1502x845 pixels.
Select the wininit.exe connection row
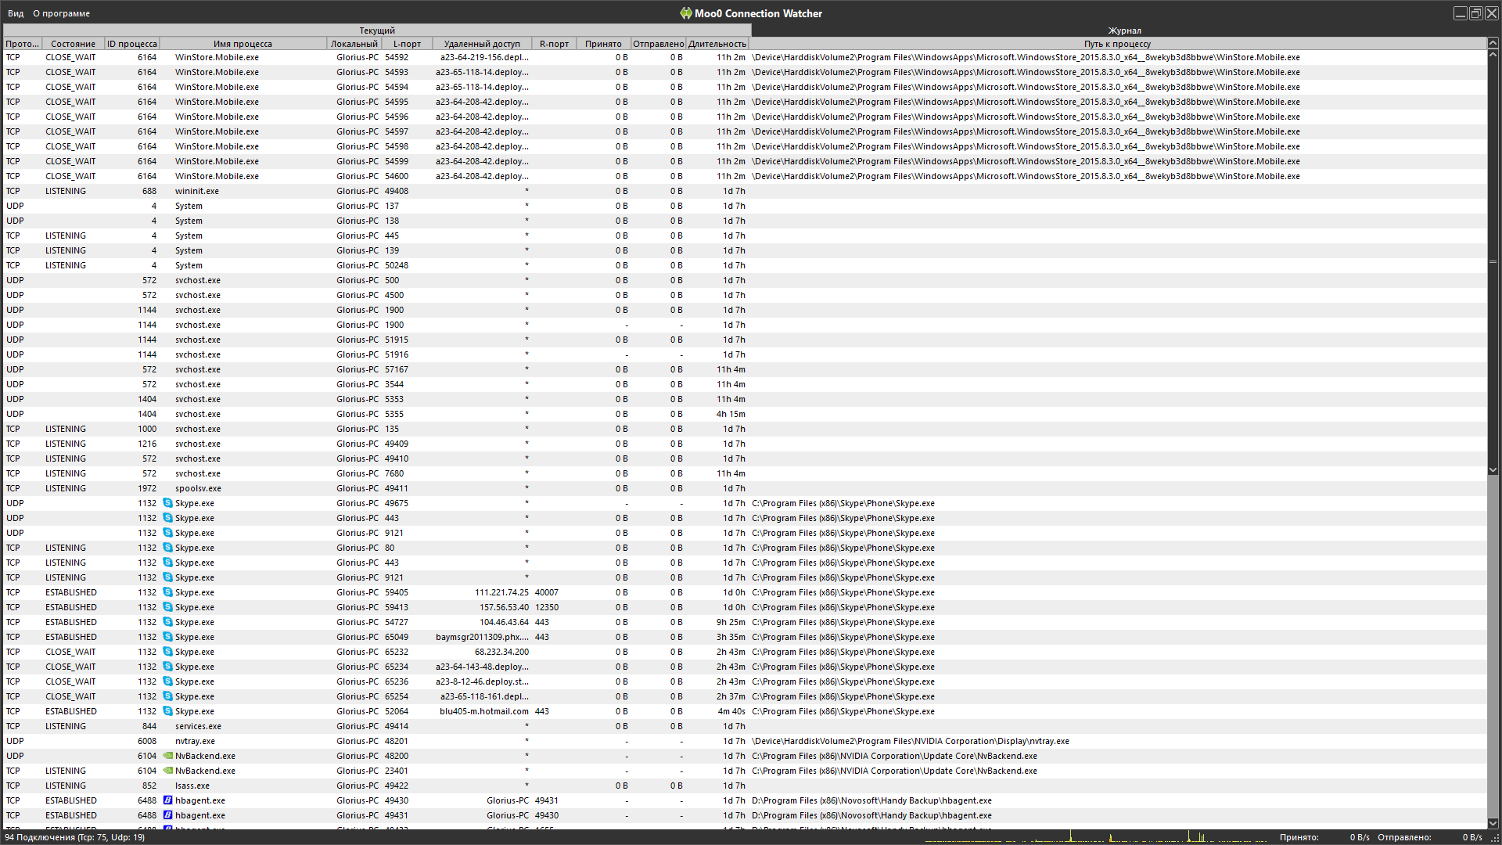197,191
